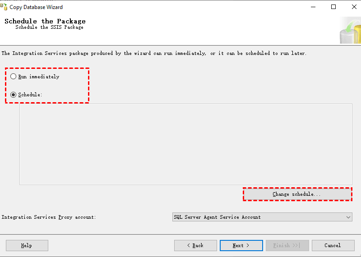This screenshot has height=257, width=361.
Task: Choose the Schedule radio button
Action: pyautogui.click(x=14, y=95)
